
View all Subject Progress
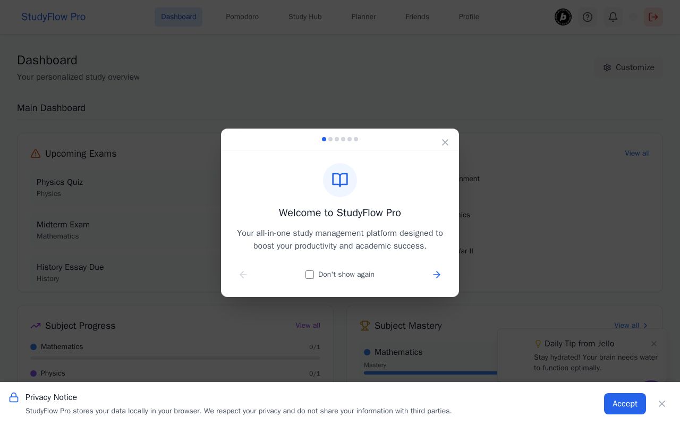pos(308,326)
